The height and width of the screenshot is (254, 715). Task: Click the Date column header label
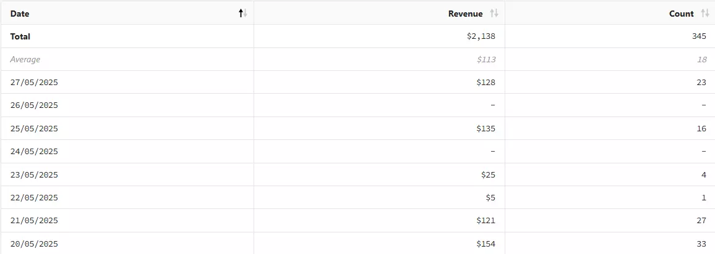(x=20, y=14)
